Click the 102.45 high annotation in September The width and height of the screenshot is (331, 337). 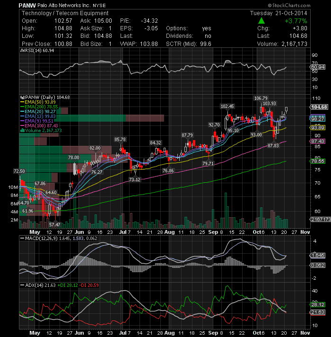(x=227, y=106)
